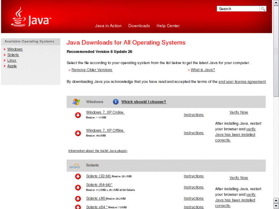
Task: Open verify Java has been installed correctly link in Windows section
Action: pyautogui.click(x=235, y=135)
